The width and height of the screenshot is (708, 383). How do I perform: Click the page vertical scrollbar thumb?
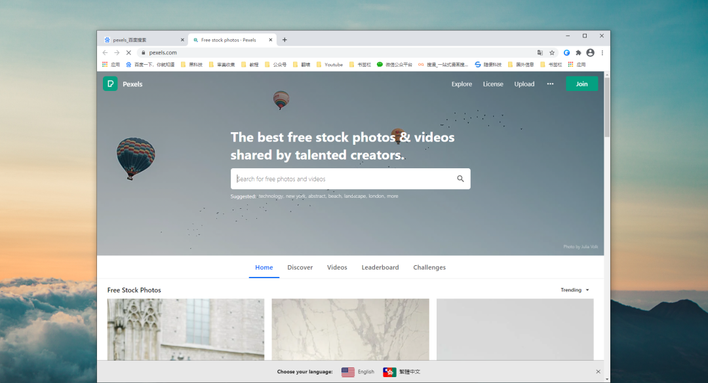(607, 107)
